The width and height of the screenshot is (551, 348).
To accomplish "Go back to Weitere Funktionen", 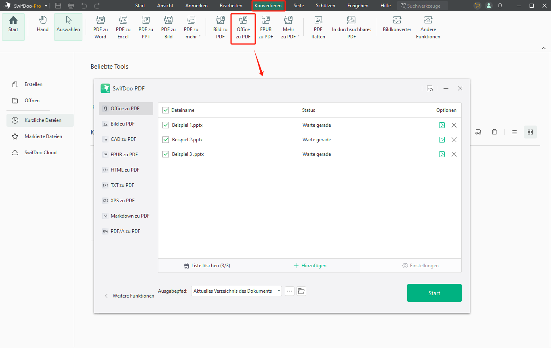I will (x=129, y=296).
